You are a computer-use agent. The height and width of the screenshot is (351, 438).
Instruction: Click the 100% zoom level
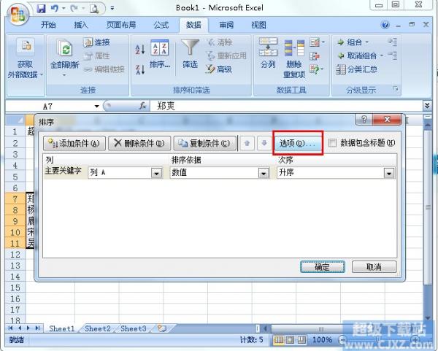click(x=323, y=340)
